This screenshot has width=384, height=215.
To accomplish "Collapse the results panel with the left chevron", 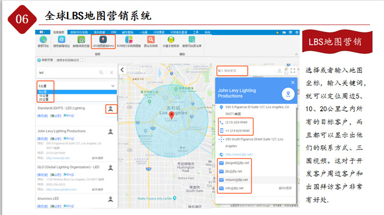I will coord(122,69).
